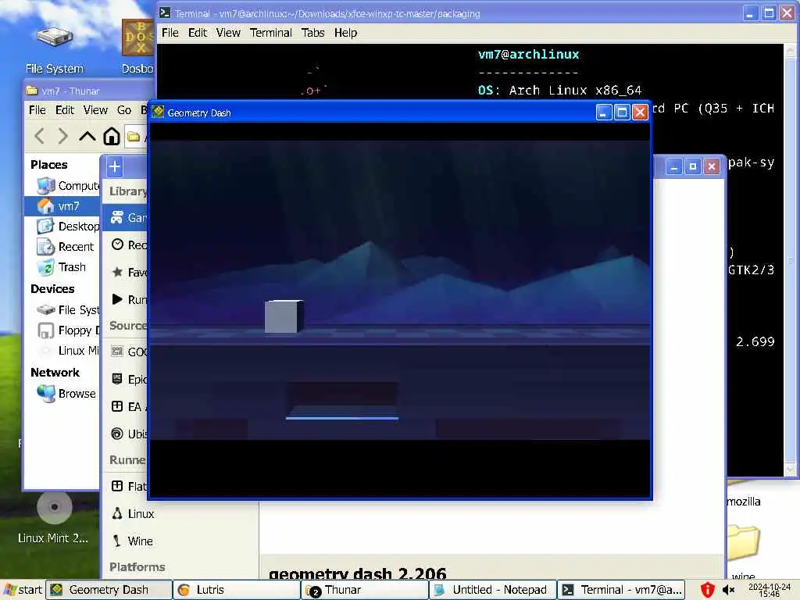
Task: Select Ubisoft source icon in Lutris
Action: point(117,434)
